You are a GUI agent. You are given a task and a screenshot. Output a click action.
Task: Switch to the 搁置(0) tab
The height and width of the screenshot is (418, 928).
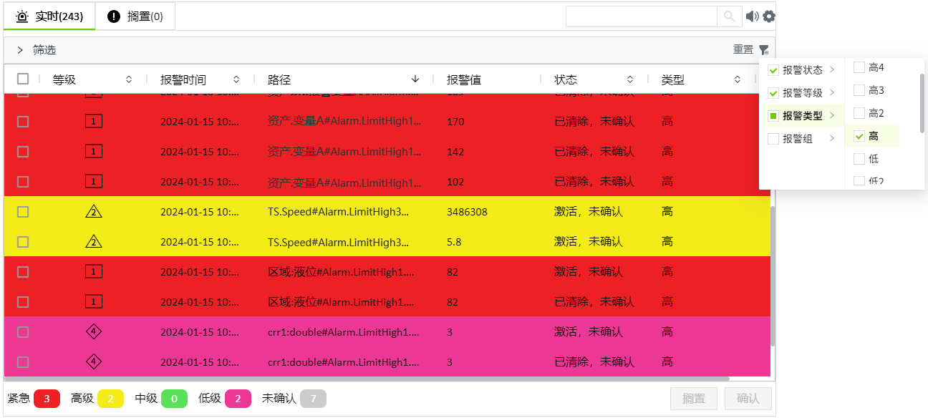tap(135, 16)
